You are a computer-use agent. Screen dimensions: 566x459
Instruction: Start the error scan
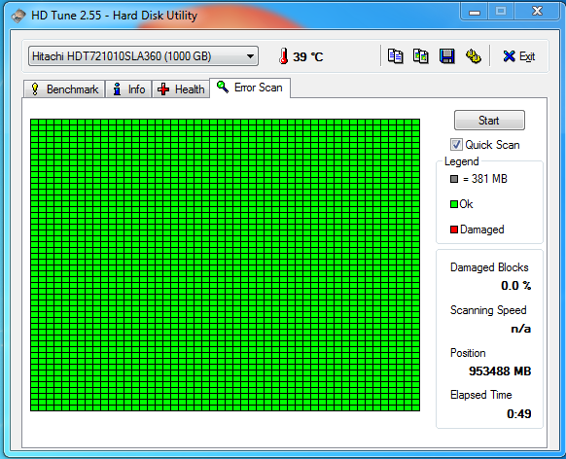click(x=489, y=121)
